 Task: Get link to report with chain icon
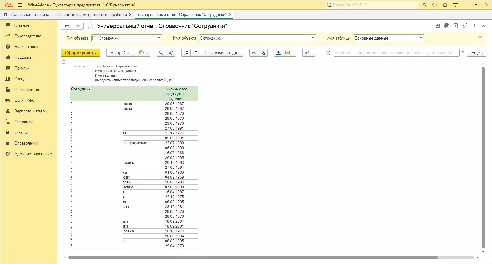click(465, 26)
